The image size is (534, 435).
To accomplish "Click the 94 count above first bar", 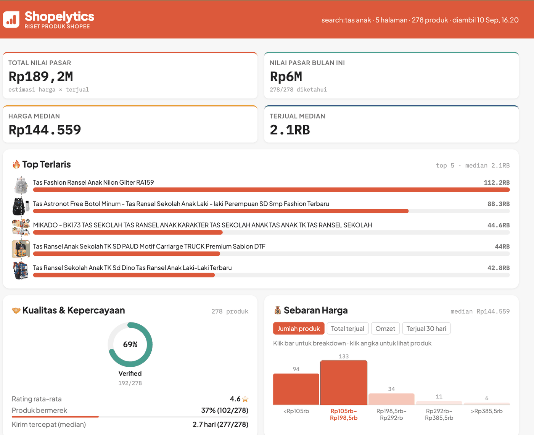I will click(x=296, y=369).
